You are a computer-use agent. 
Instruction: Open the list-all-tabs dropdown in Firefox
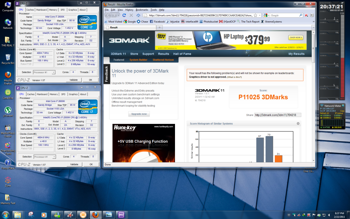pyautogui.click(x=313, y=27)
